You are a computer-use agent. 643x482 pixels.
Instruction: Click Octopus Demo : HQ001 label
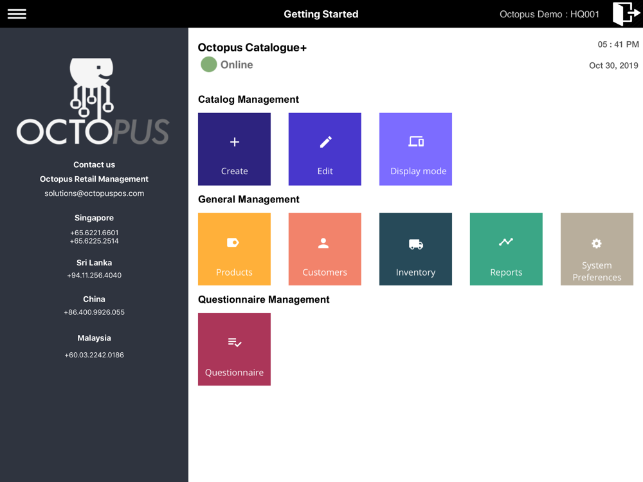[549, 14]
